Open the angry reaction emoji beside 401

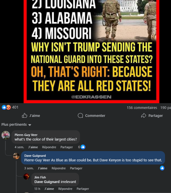coord(9,107)
